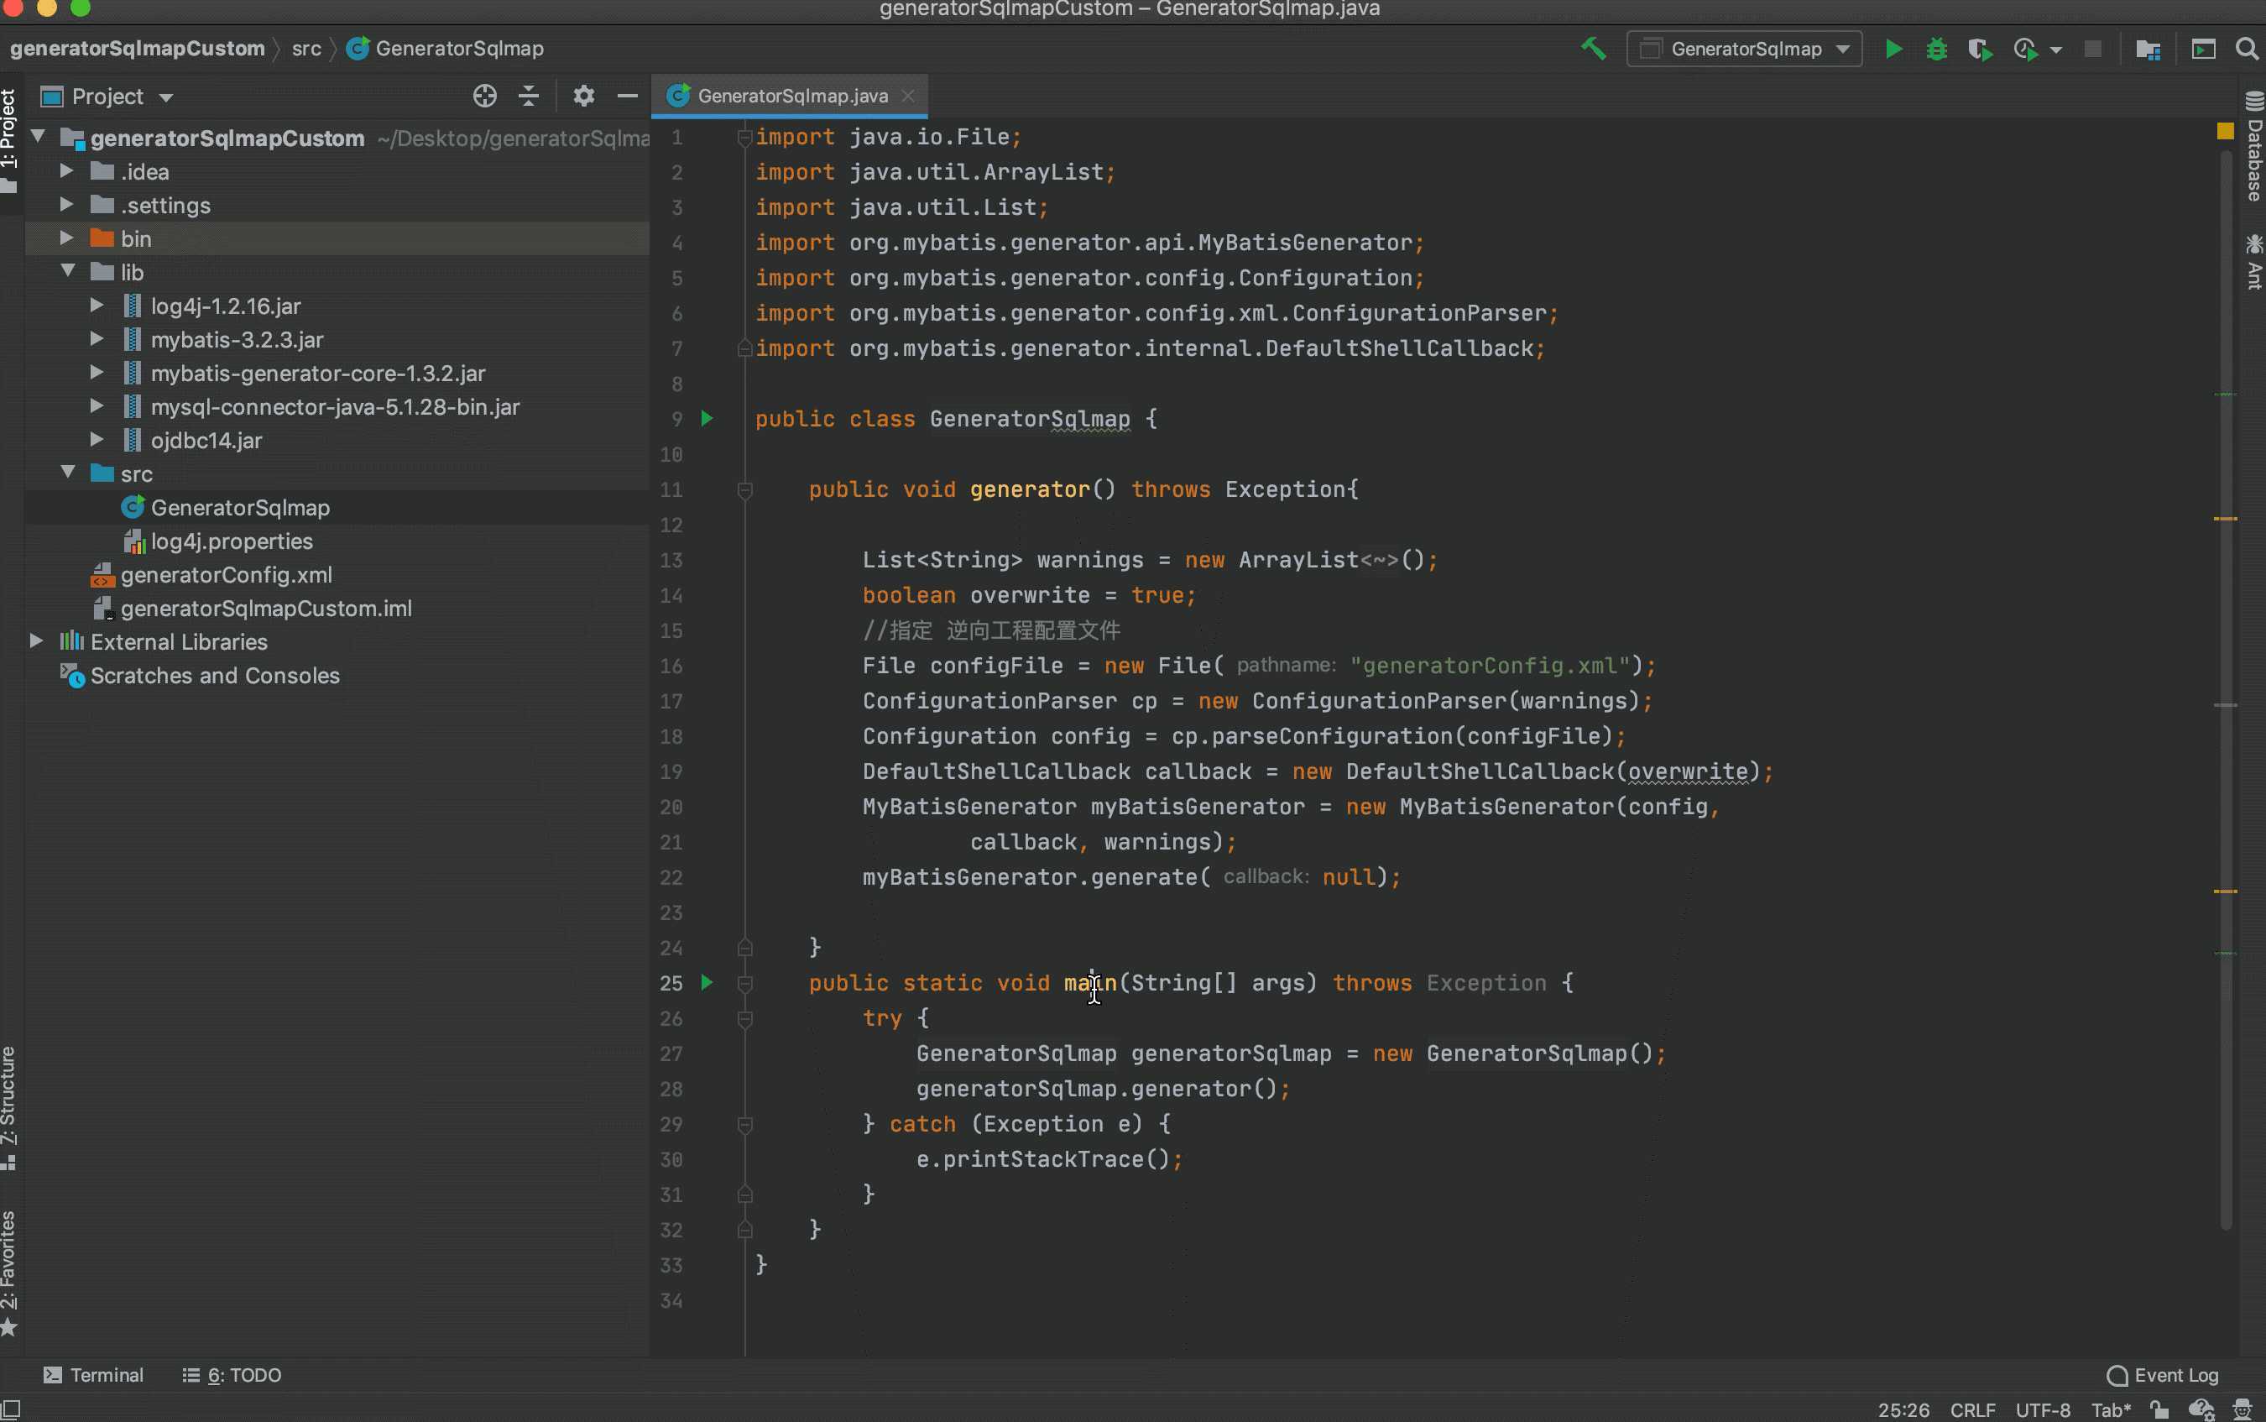The width and height of the screenshot is (2266, 1422).
Task: Select Scratches and Consoles node
Action: [x=201, y=675]
